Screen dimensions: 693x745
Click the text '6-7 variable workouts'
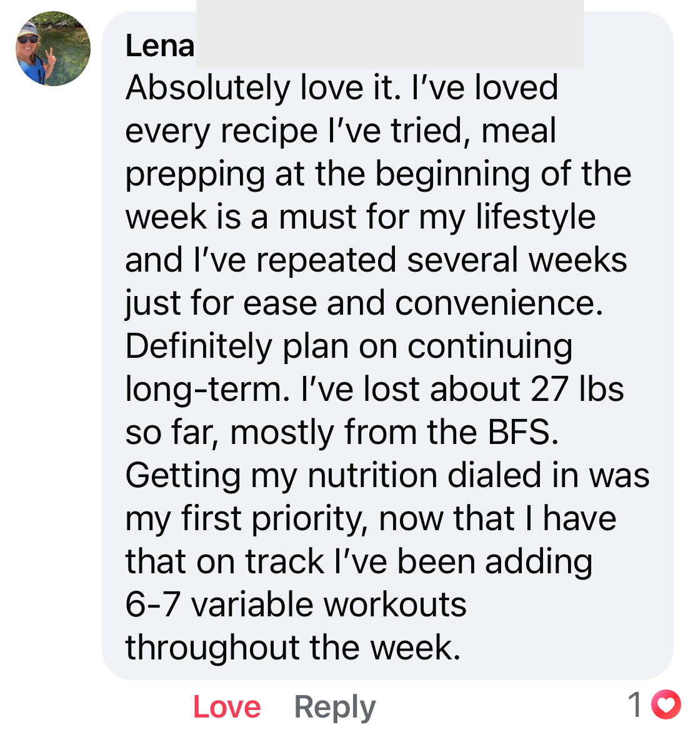pos(296,605)
